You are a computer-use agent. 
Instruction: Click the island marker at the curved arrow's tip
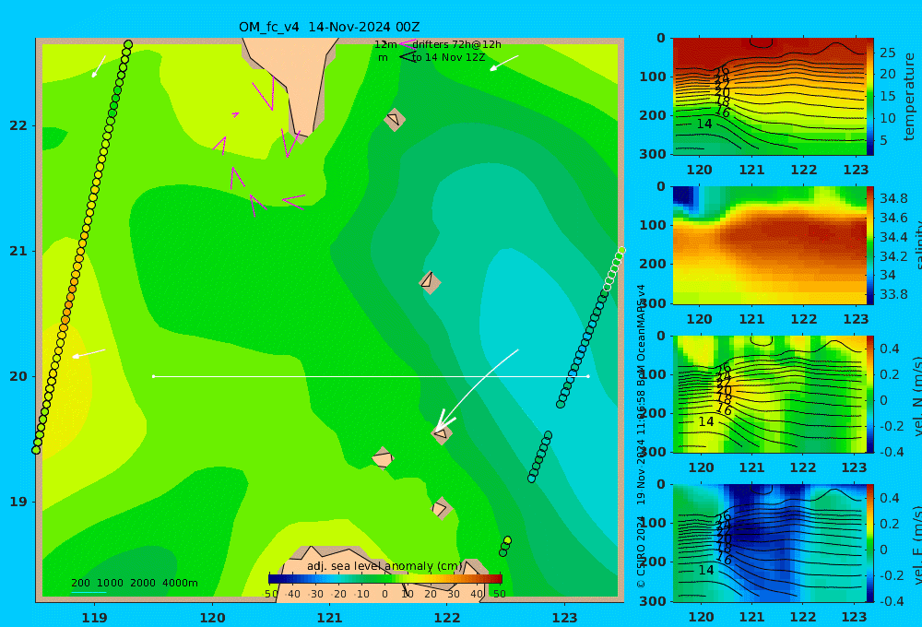(x=442, y=434)
